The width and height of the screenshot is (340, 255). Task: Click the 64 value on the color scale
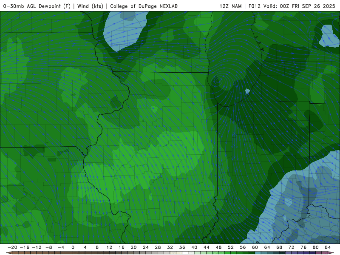pyautogui.click(x=267, y=247)
